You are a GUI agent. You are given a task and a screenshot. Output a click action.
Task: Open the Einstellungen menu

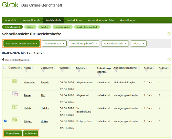pyautogui.click(x=128, y=20)
